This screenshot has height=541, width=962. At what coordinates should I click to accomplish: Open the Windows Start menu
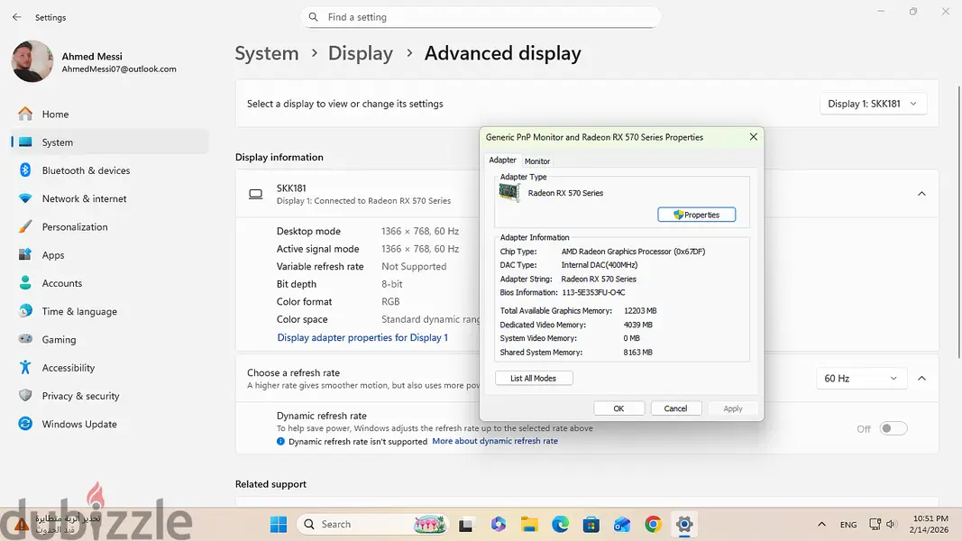pos(279,525)
